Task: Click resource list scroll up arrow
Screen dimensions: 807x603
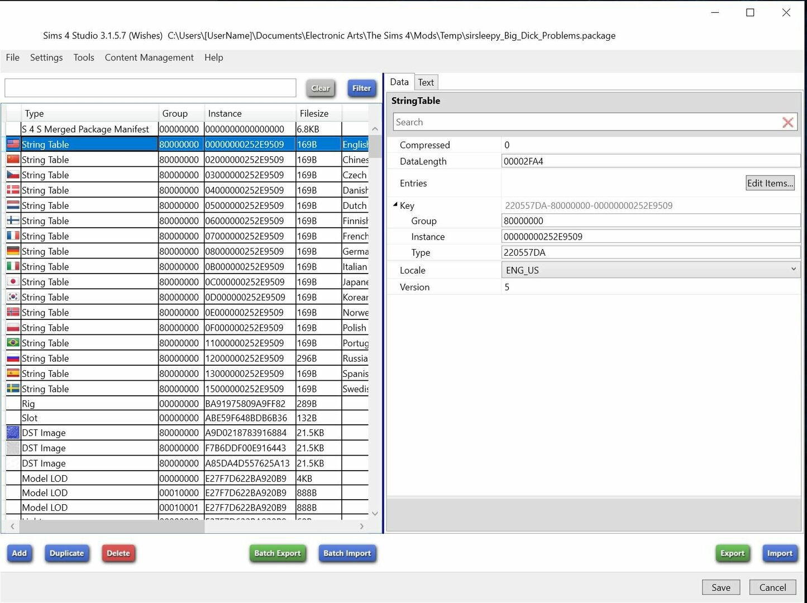Action: 375,129
